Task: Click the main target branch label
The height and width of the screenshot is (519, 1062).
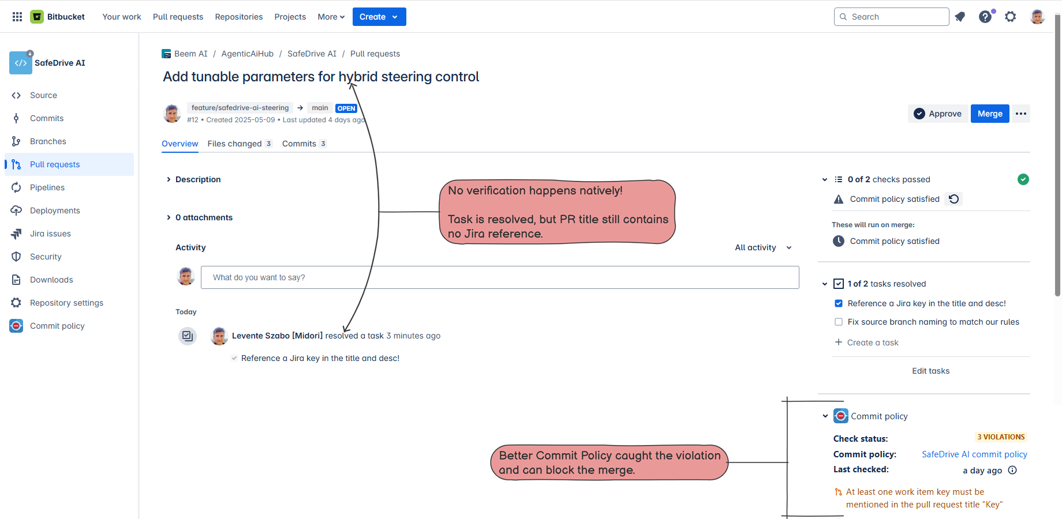Action: 320,108
